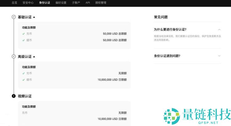Click 充币 label in 视频认证 card
Screen dimensions: 231x126
tap(25, 113)
